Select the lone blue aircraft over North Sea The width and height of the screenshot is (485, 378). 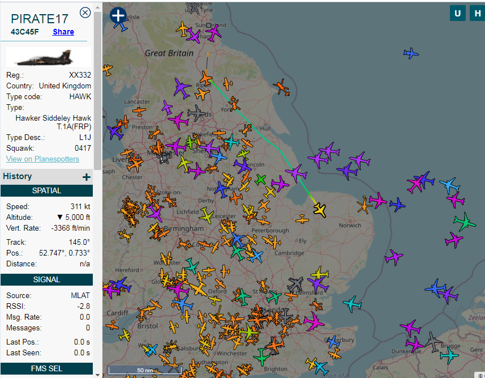[411, 53]
